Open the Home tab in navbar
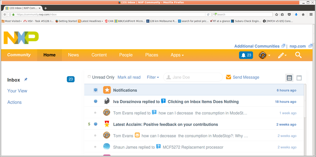316x157 pixels. tap(49, 55)
